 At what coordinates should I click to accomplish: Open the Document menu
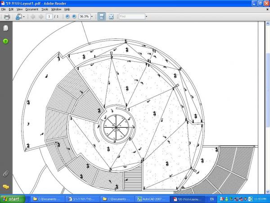coord(31,9)
